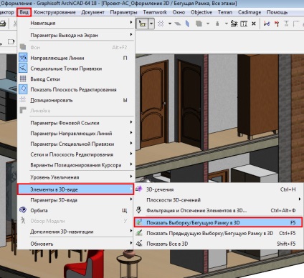Screen dimensions: 304x278
Task: Click the Вывод Сетки grid icon
Action: 23,79
